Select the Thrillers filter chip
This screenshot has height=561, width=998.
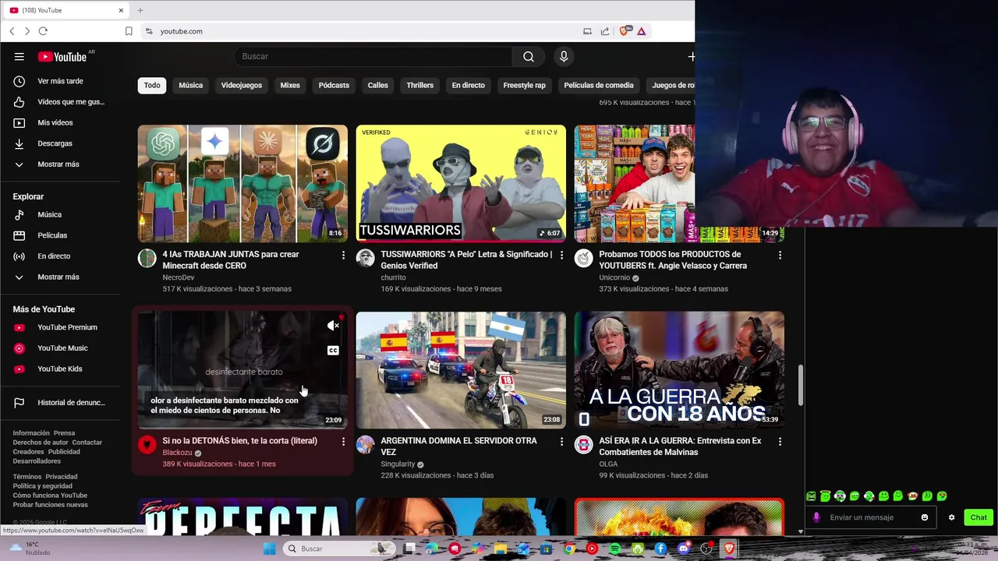pos(419,85)
